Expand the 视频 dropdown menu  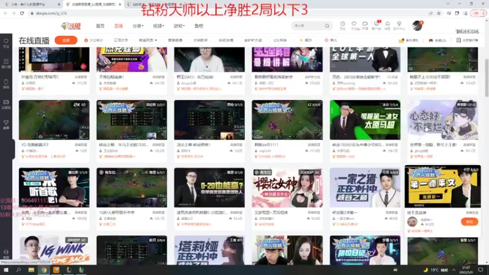[x=158, y=26]
